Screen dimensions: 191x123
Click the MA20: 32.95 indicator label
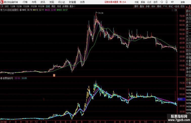(x=50, y=10)
